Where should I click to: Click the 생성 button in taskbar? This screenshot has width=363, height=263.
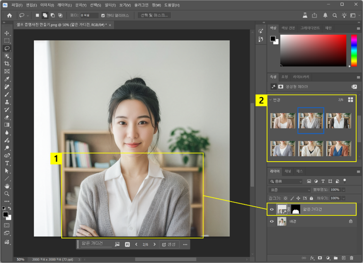coord(169,245)
